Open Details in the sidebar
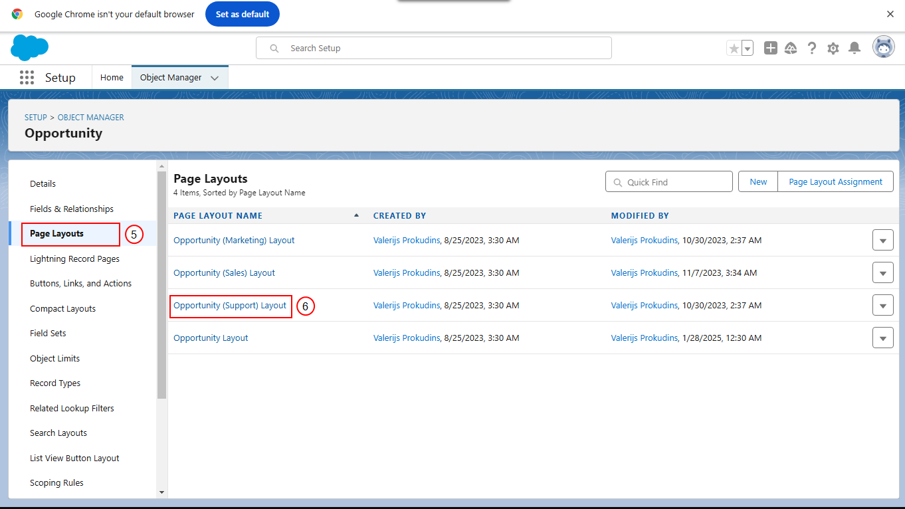The image size is (905, 509). (x=43, y=183)
